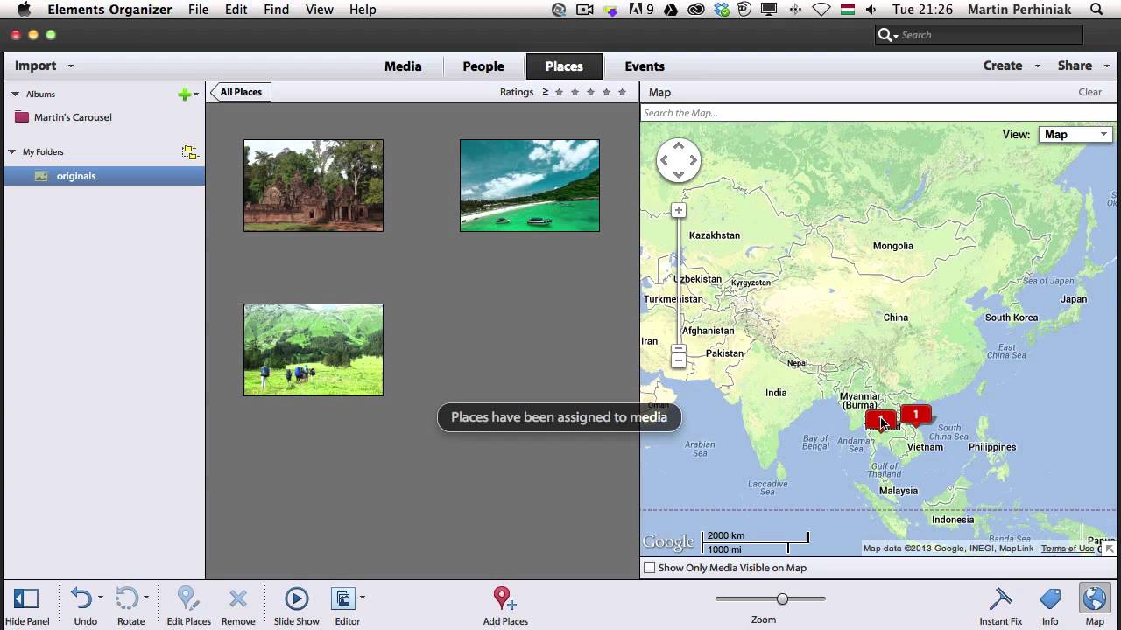1121x630 pixels.
Task: Open the Undo dropdown arrow
Action: tap(101, 598)
